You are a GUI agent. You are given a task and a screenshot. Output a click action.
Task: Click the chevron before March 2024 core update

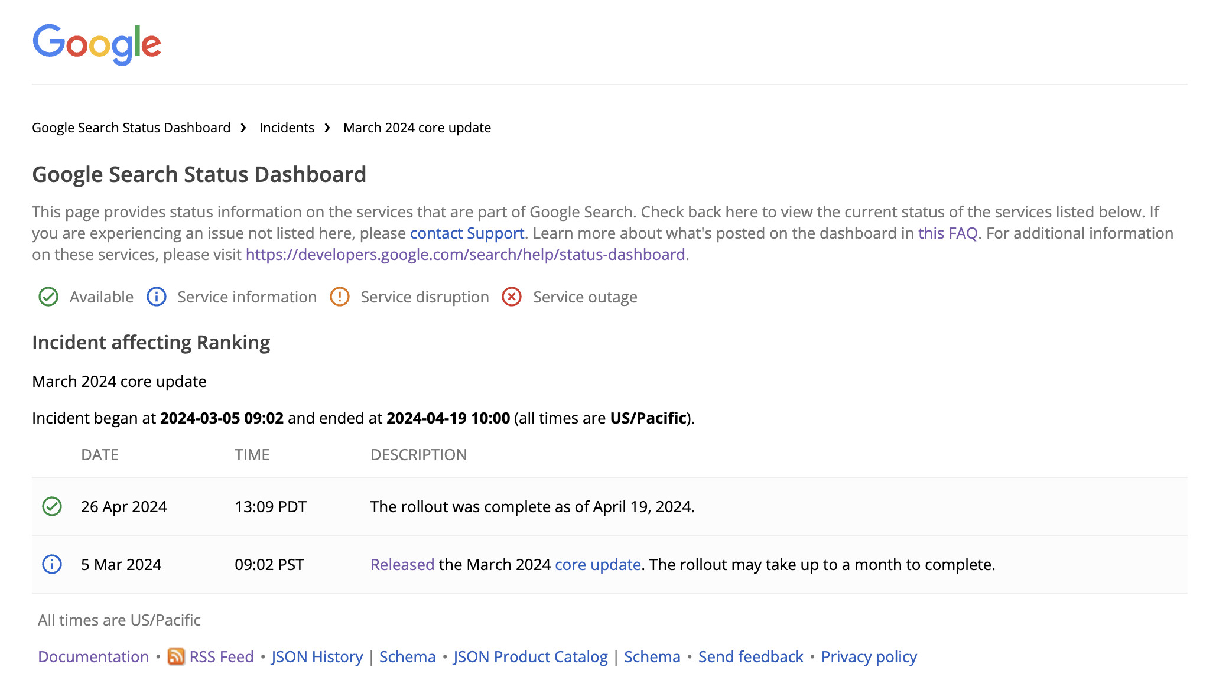[x=327, y=127]
